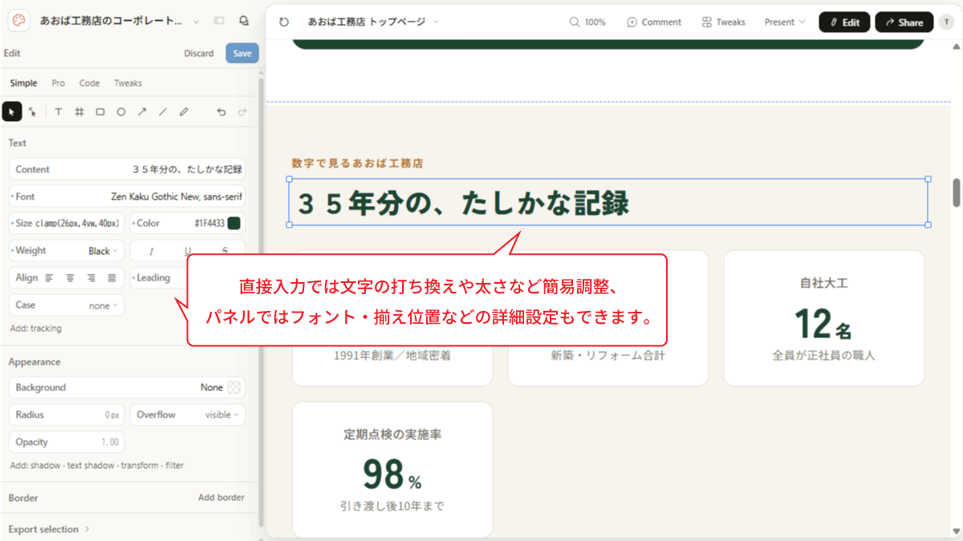Click the 98% figure in the card
The image size is (963, 541).
click(x=392, y=474)
